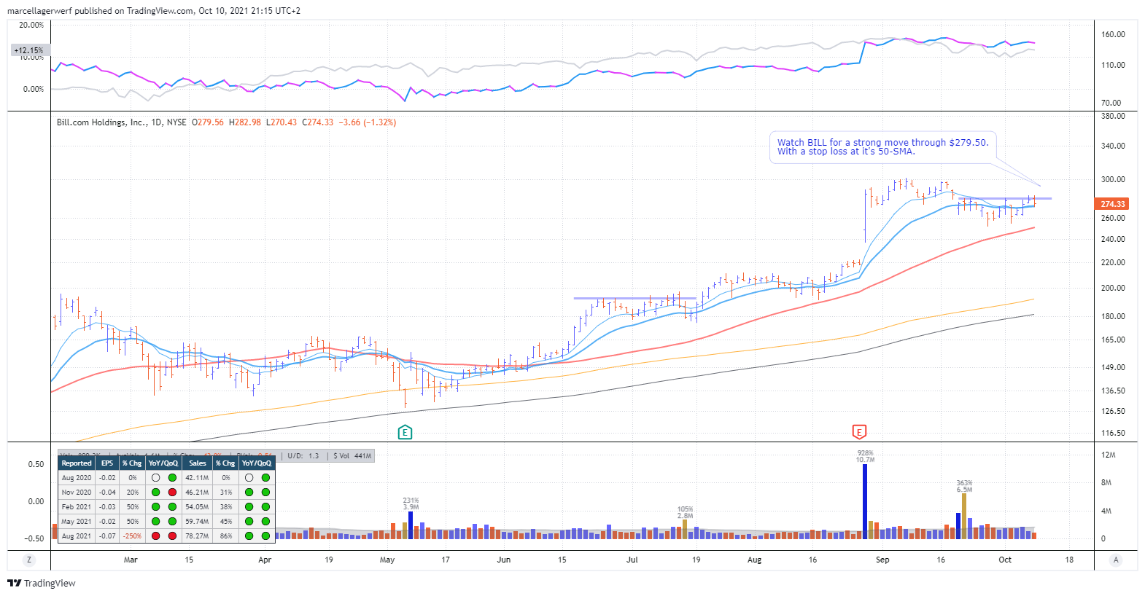Click the 160.00 upper pane axis label
This screenshot has width=1145, height=596.
(1113, 34)
